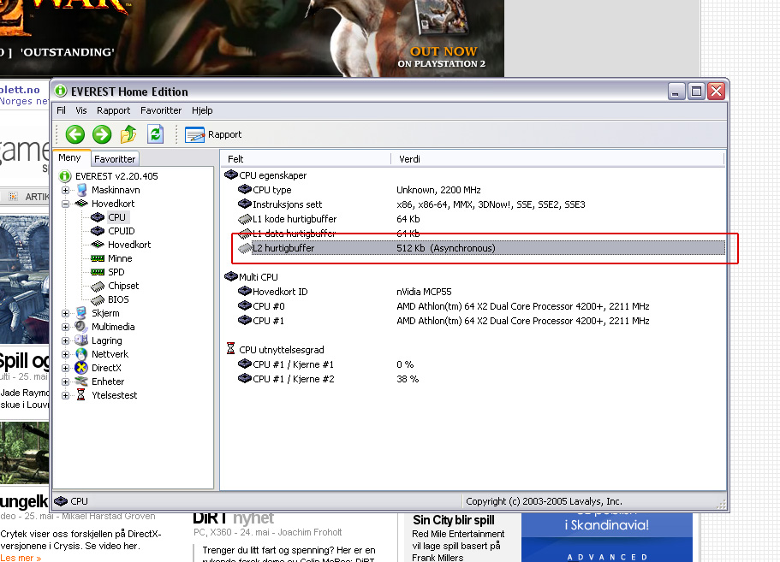Open the Fil menu
The image size is (780, 562).
61,110
